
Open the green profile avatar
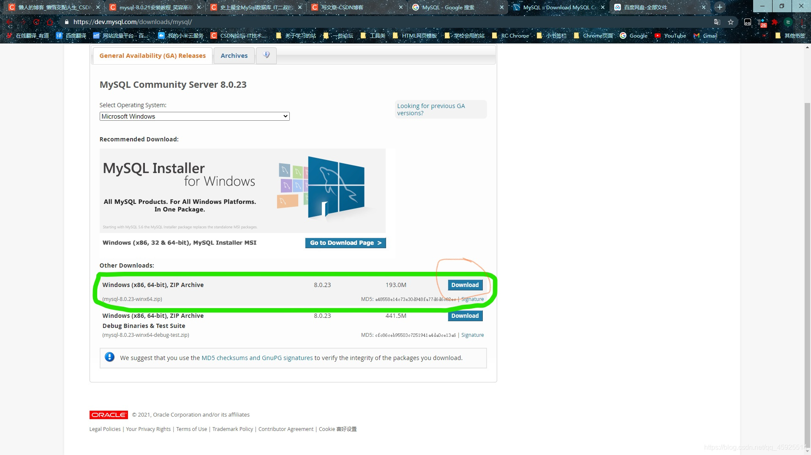pyautogui.click(x=788, y=22)
